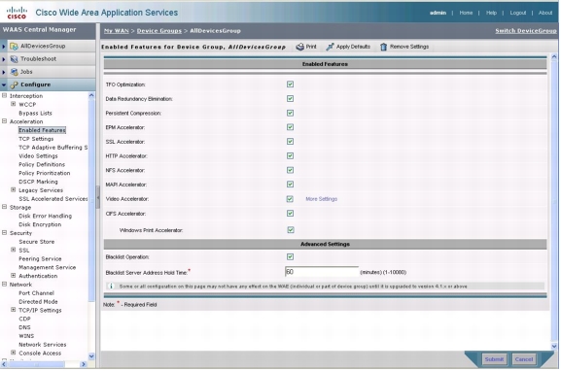The width and height of the screenshot is (561, 371).
Task: Click the AllDevicesGroup icon in sidebar
Action: [14, 46]
